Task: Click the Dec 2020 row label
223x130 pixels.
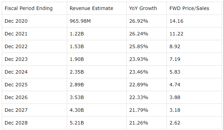Action: pyautogui.click(x=16, y=21)
